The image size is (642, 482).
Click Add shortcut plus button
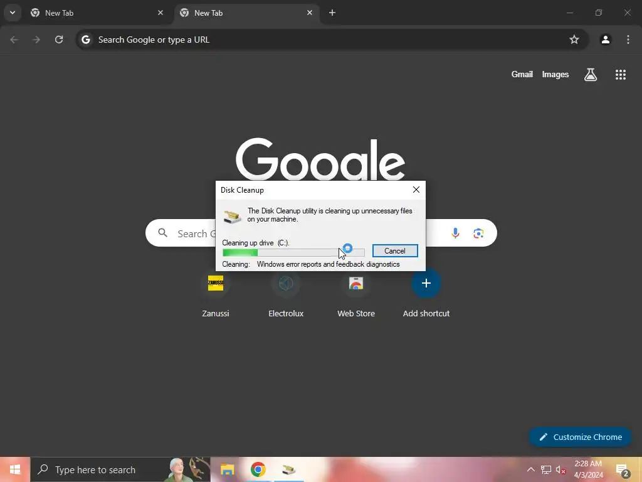point(426,283)
